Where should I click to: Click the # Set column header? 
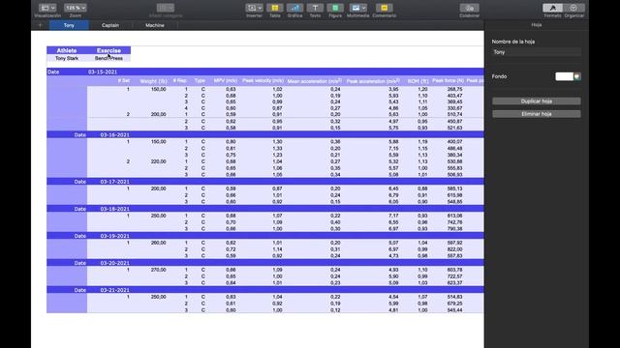coord(123,80)
